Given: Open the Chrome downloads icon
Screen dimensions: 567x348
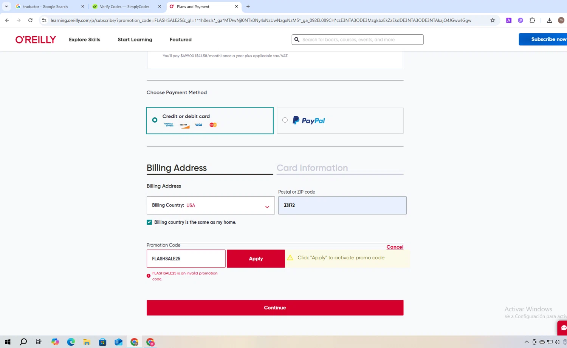Looking at the screenshot, I should point(549,20).
